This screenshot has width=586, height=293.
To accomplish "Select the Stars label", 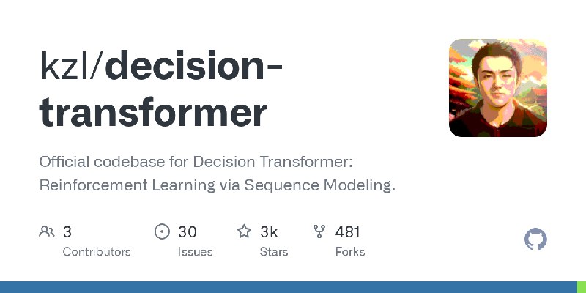I will pos(274,252).
